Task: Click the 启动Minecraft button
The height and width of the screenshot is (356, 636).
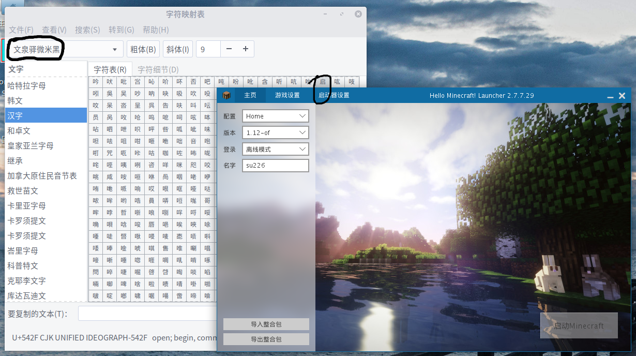Action: [579, 325]
